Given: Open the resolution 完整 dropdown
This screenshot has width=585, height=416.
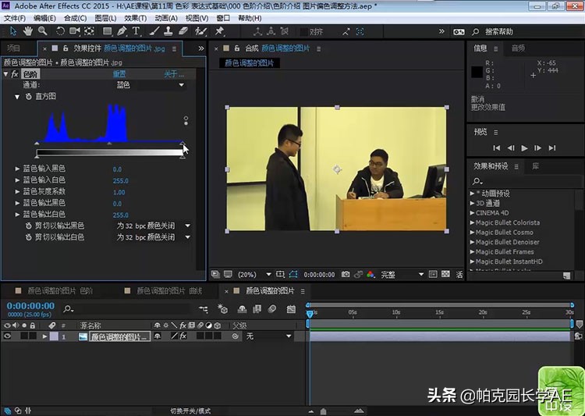Looking at the screenshot, I should pyautogui.click(x=402, y=275).
